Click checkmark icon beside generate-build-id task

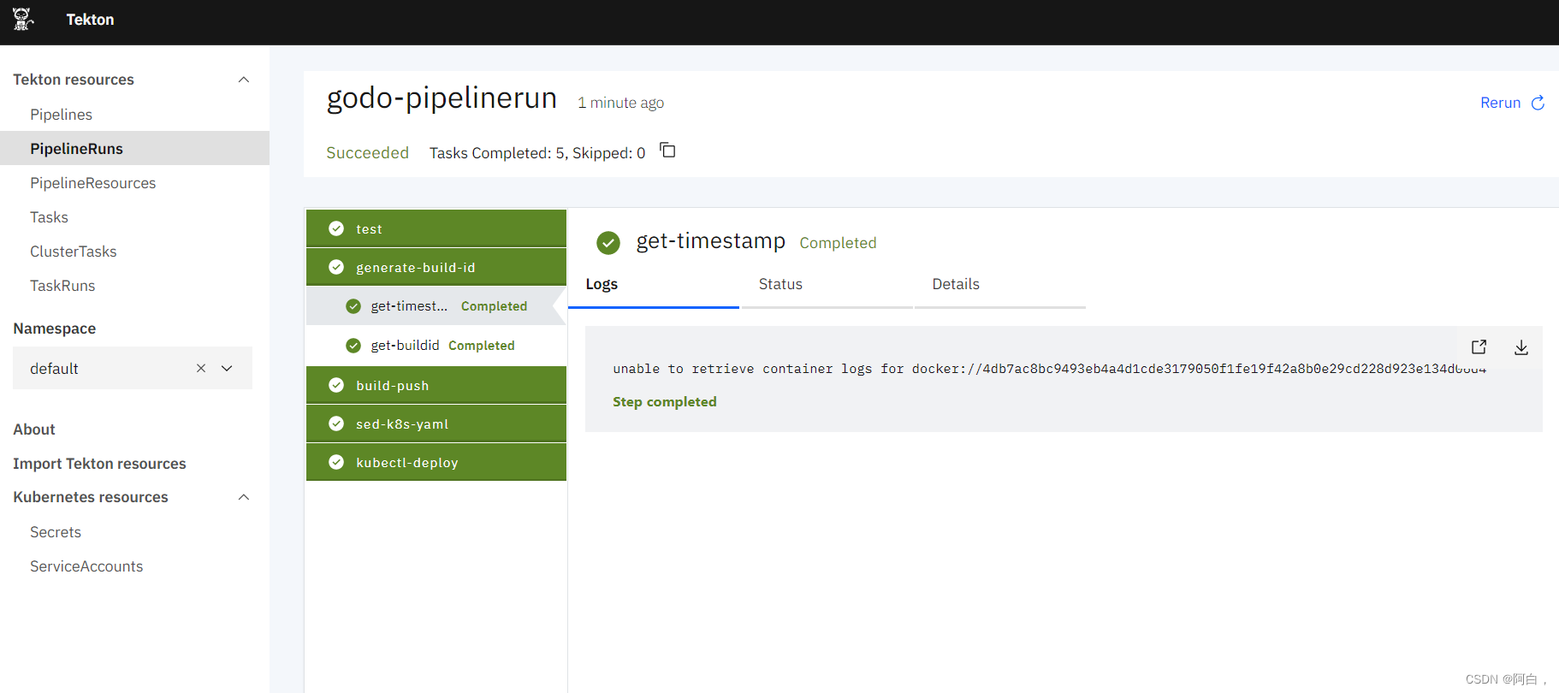tap(336, 267)
